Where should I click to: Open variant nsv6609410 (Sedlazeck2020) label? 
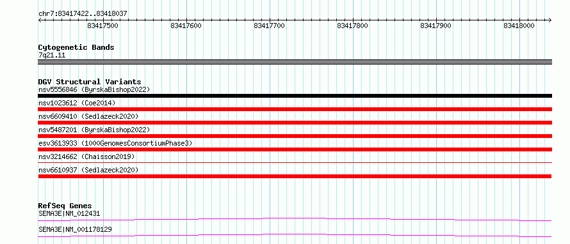[88, 116]
